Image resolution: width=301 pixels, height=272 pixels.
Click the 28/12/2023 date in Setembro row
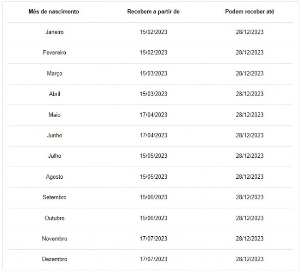pos(250,197)
